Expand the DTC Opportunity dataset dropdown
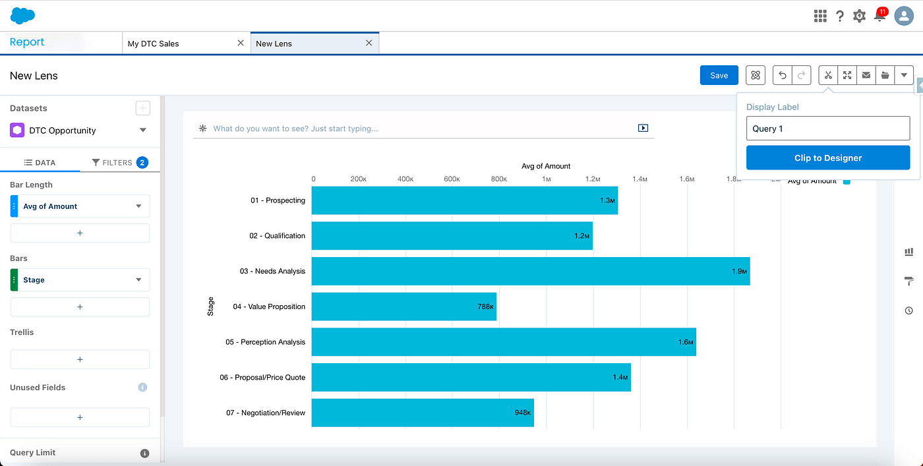Image resolution: width=923 pixels, height=466 pixels. tap(143, 131)
